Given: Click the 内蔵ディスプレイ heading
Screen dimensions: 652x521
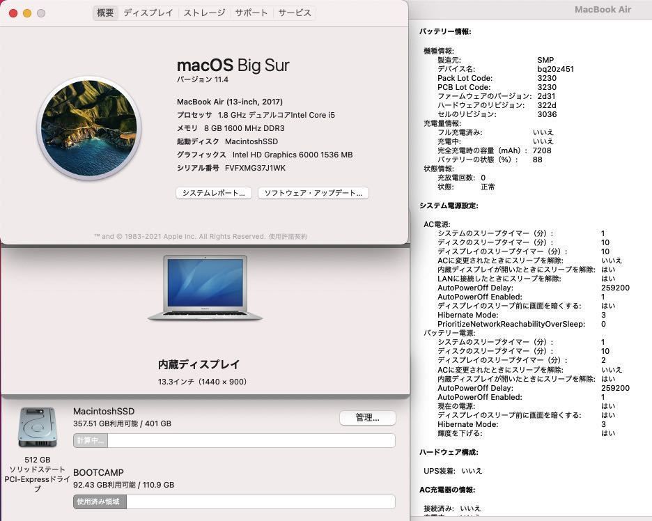Looking at the screenshot, I should (x=199, y=365).
